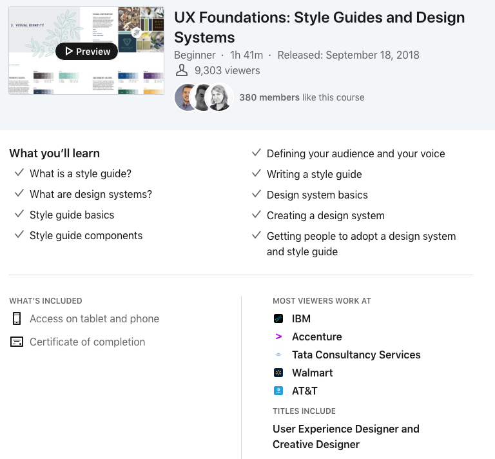
Task: Click checkmark beside "Design system basics"
Action: 256,194
